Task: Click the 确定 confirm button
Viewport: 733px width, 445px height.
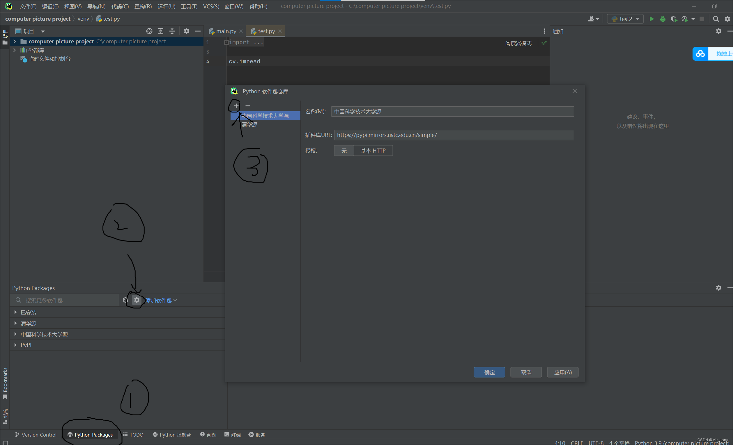Action: click(x=490, y=372)
